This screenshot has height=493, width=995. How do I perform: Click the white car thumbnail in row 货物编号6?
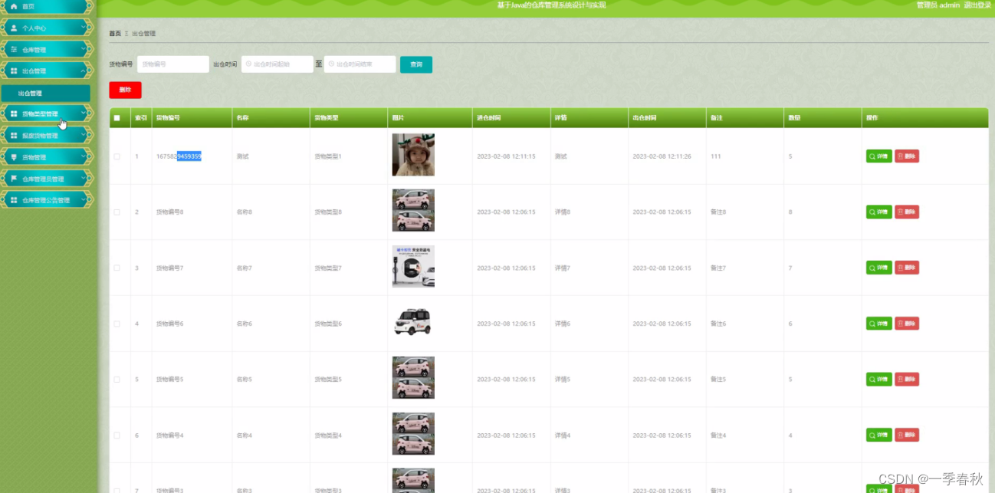click(x=413, y=322)
